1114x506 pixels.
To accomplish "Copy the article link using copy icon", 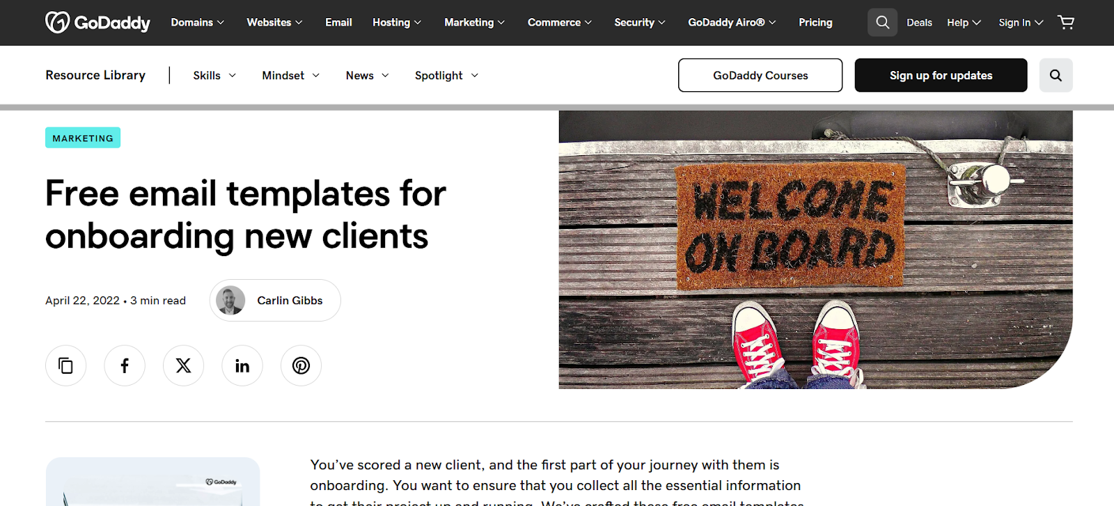I will click(65, 365).
